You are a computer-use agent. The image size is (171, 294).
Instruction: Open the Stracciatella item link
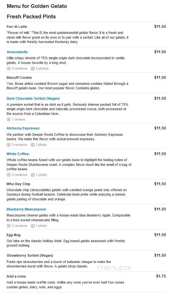[x=17, y=52]
